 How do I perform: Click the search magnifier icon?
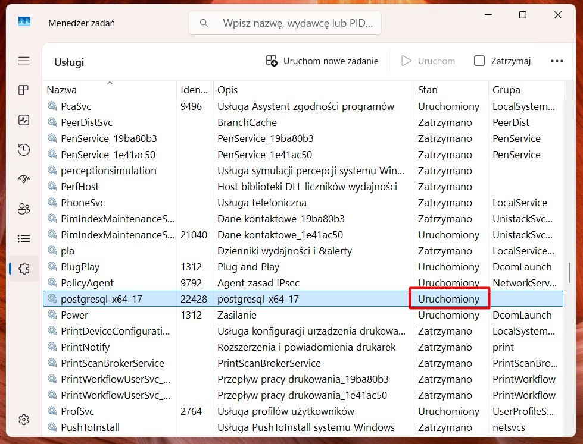tap(204, 23)
